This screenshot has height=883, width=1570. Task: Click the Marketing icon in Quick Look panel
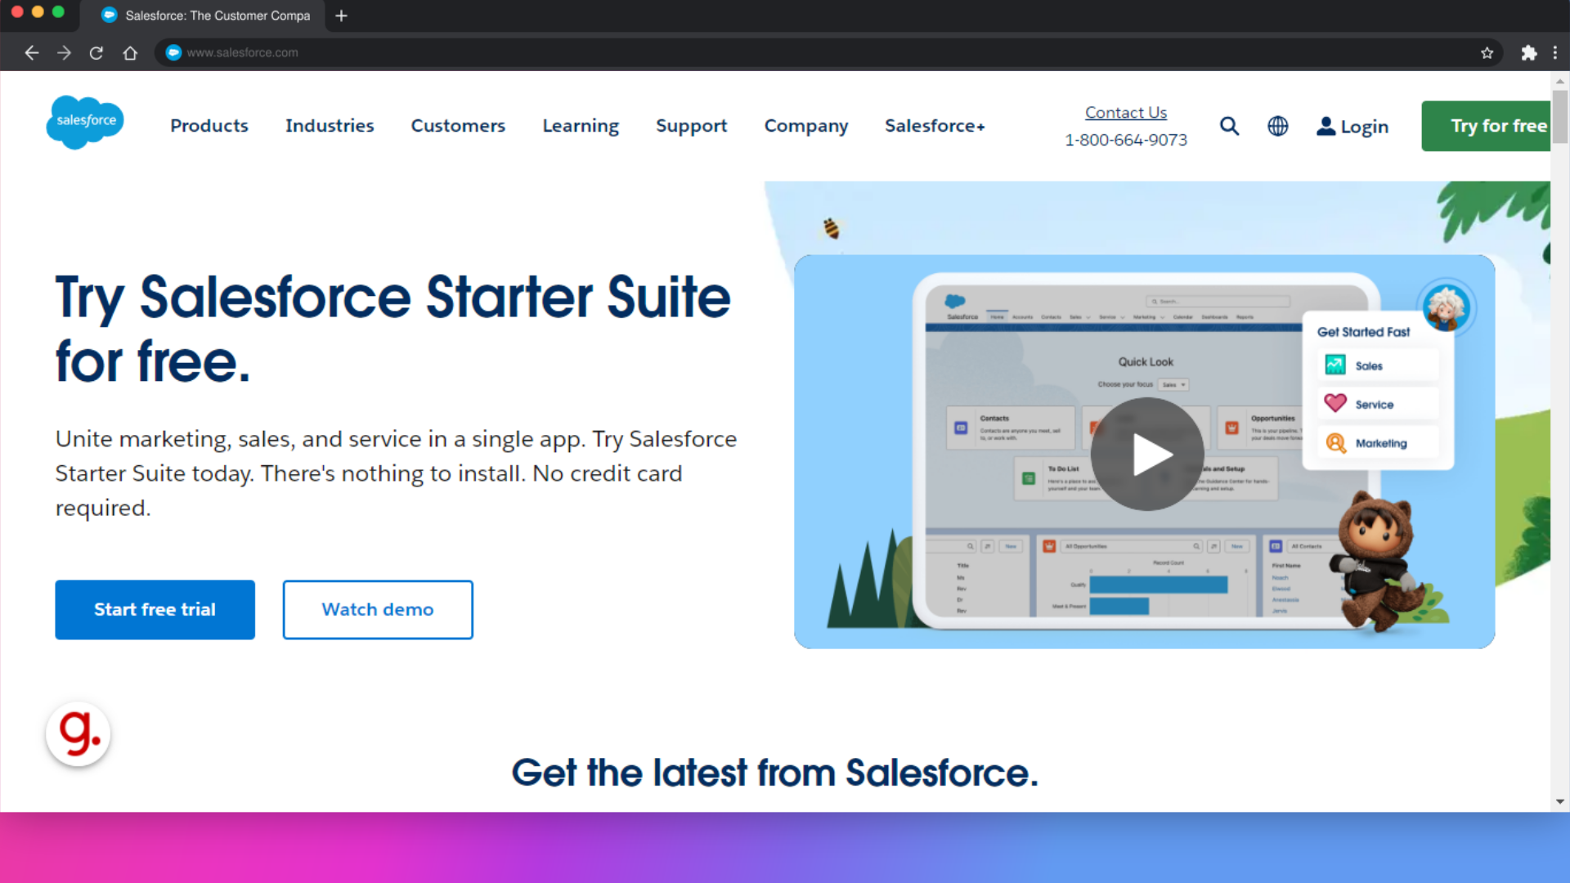tap(1335, 443)
